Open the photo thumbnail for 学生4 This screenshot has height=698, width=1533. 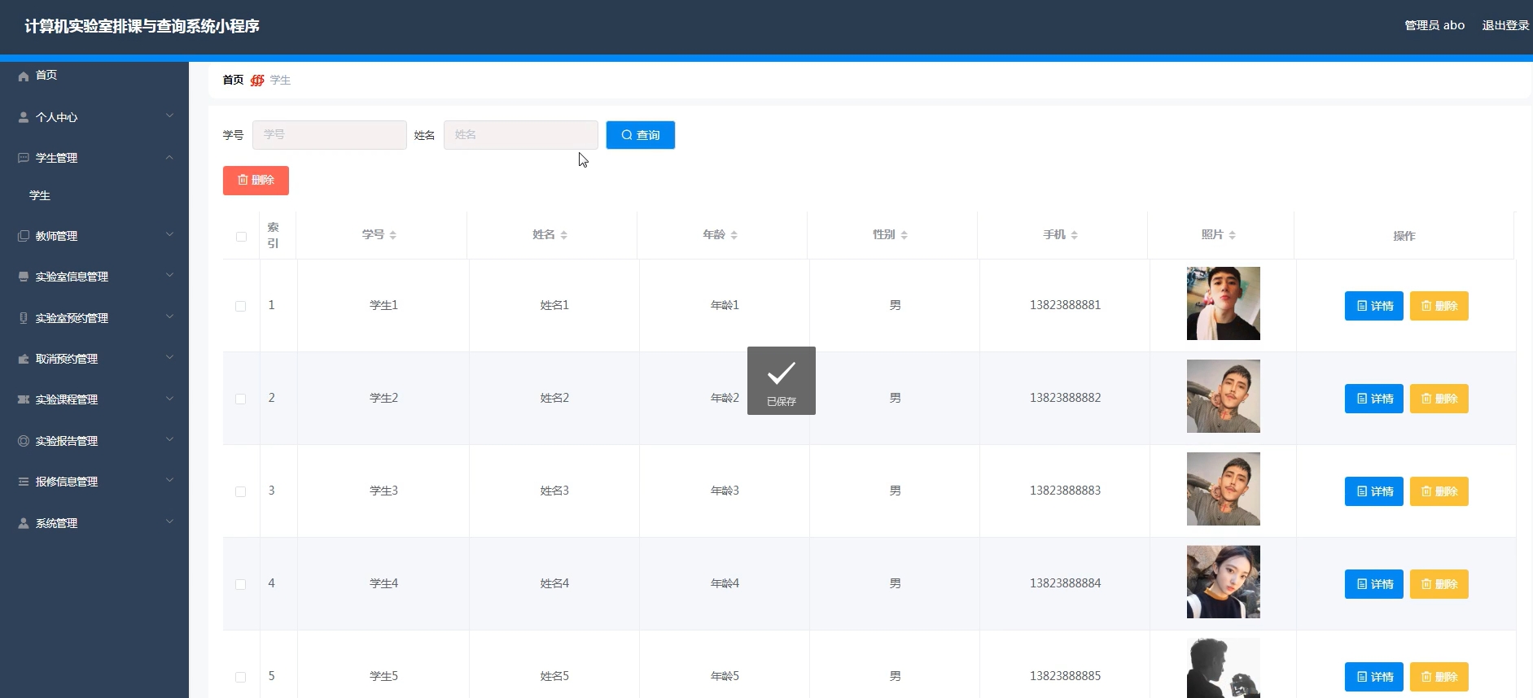[1223, 582]
